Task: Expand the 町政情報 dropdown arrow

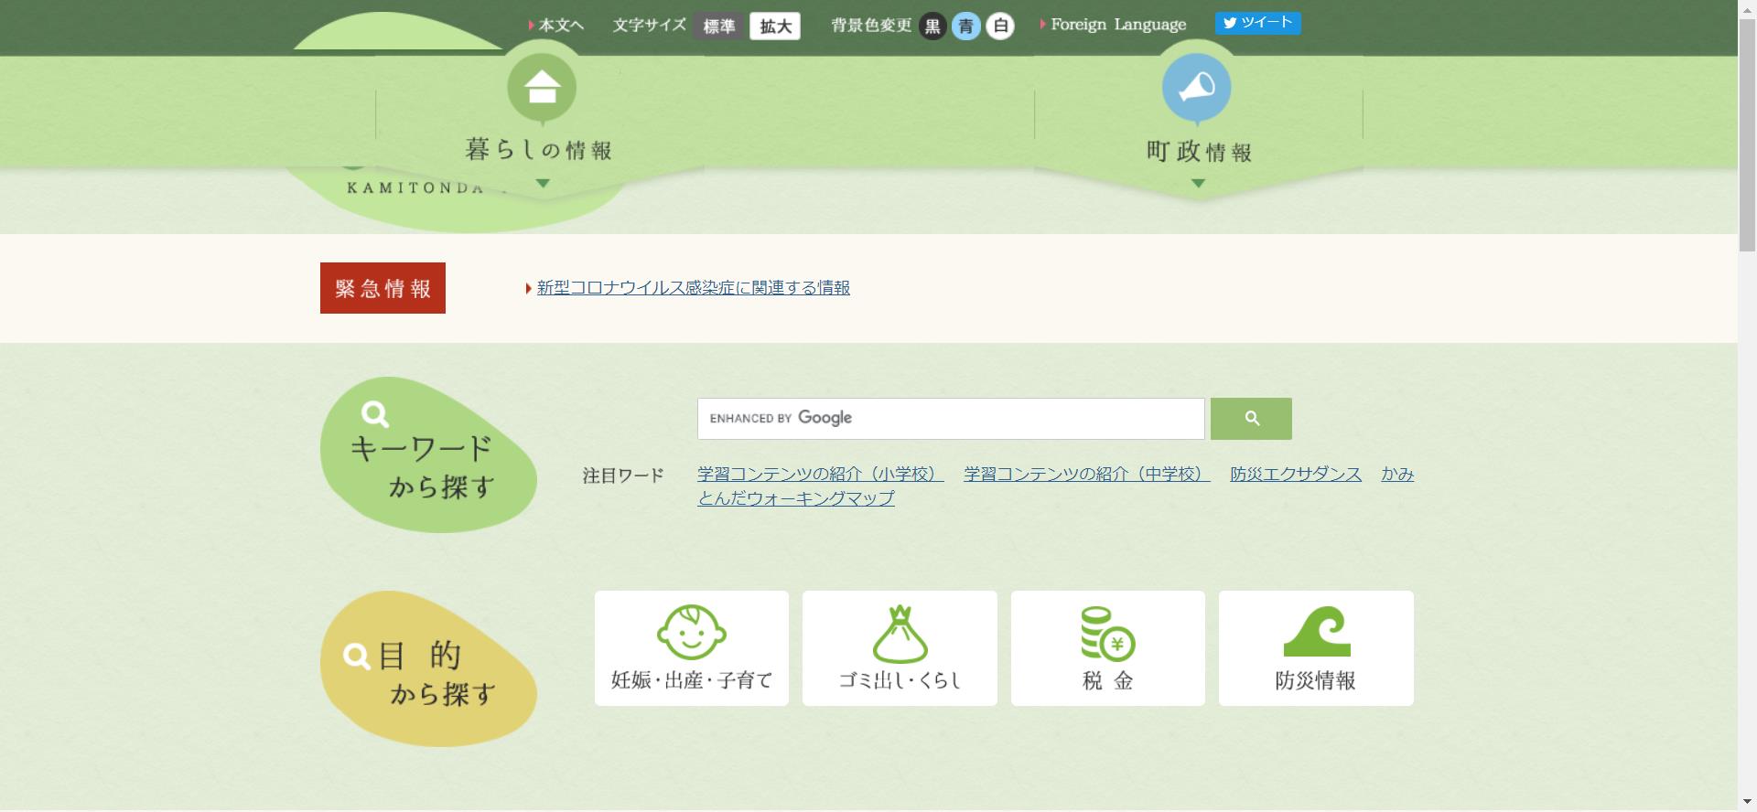Action: pyautogui.click(x=1198, y=184)
